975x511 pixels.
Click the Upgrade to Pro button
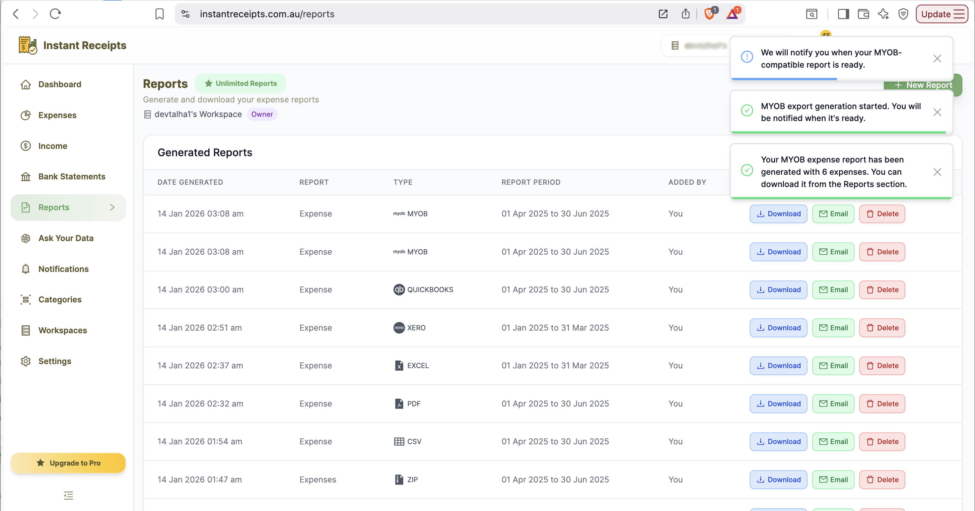68,463
